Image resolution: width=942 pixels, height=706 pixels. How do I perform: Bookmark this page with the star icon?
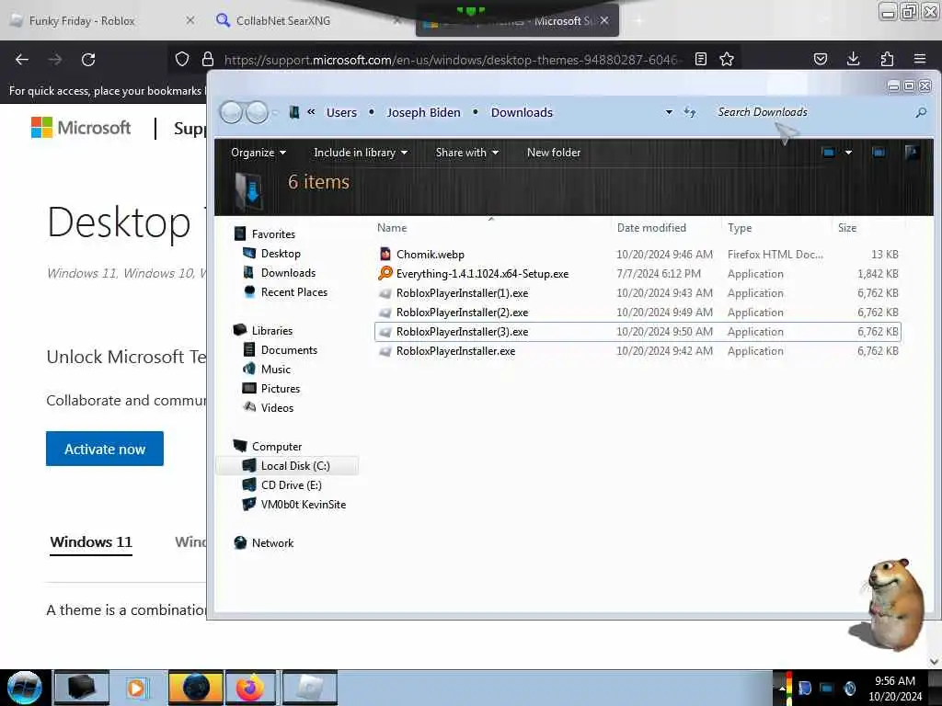click(727, 59)
